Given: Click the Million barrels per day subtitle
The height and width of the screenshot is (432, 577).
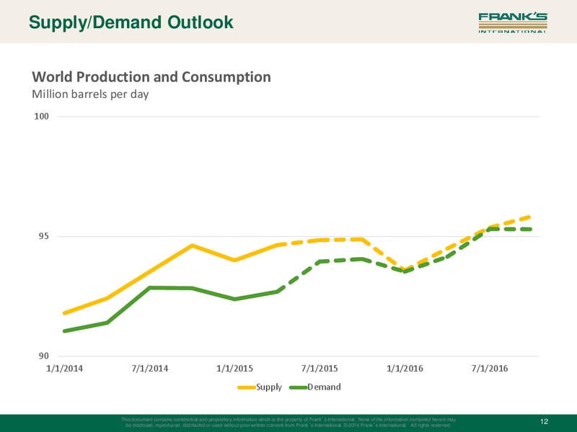Looking at the screenshot, I should tap(90, 94).
